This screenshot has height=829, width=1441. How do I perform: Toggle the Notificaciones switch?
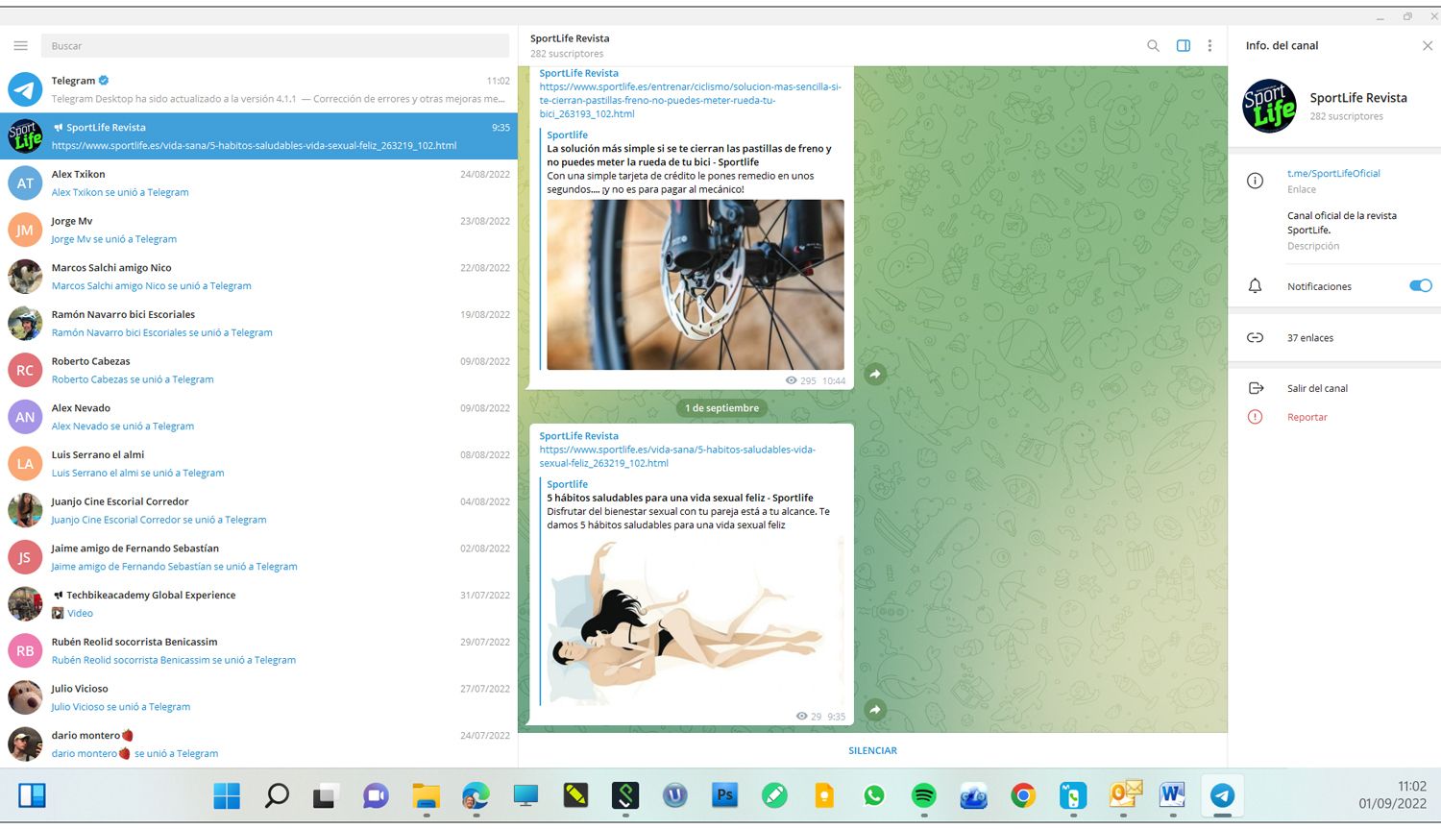pos(1420,285)
